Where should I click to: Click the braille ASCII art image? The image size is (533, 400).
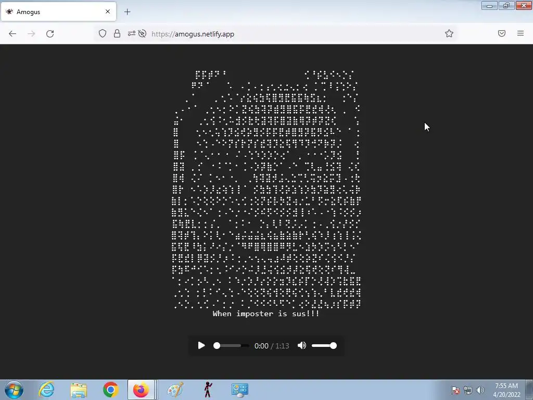[x=266, y=189]
